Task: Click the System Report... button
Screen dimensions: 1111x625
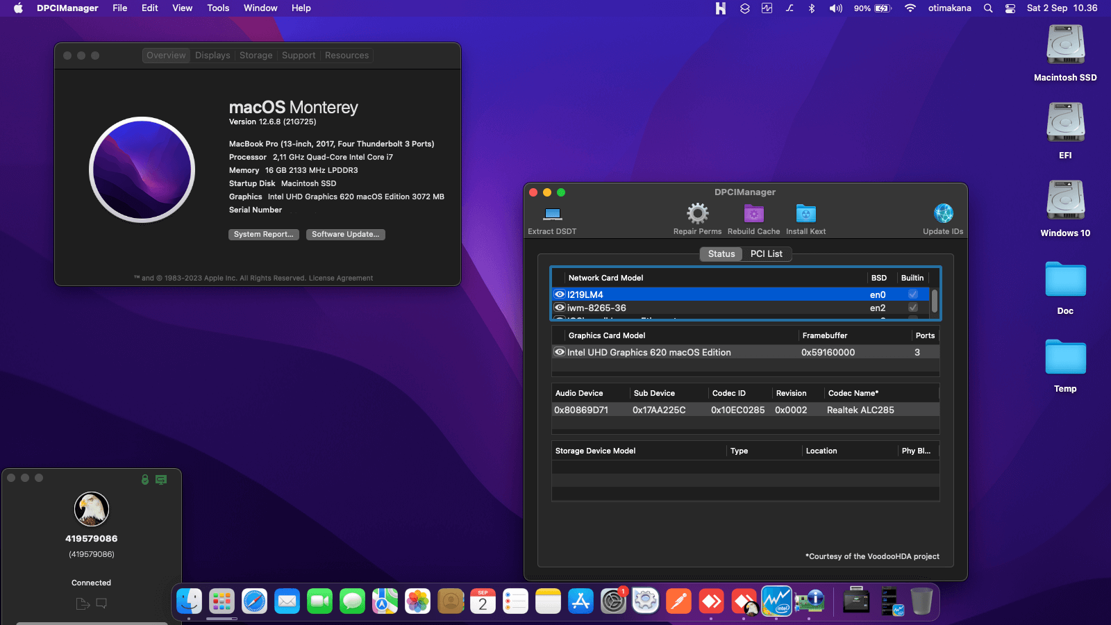Action: 264,235
